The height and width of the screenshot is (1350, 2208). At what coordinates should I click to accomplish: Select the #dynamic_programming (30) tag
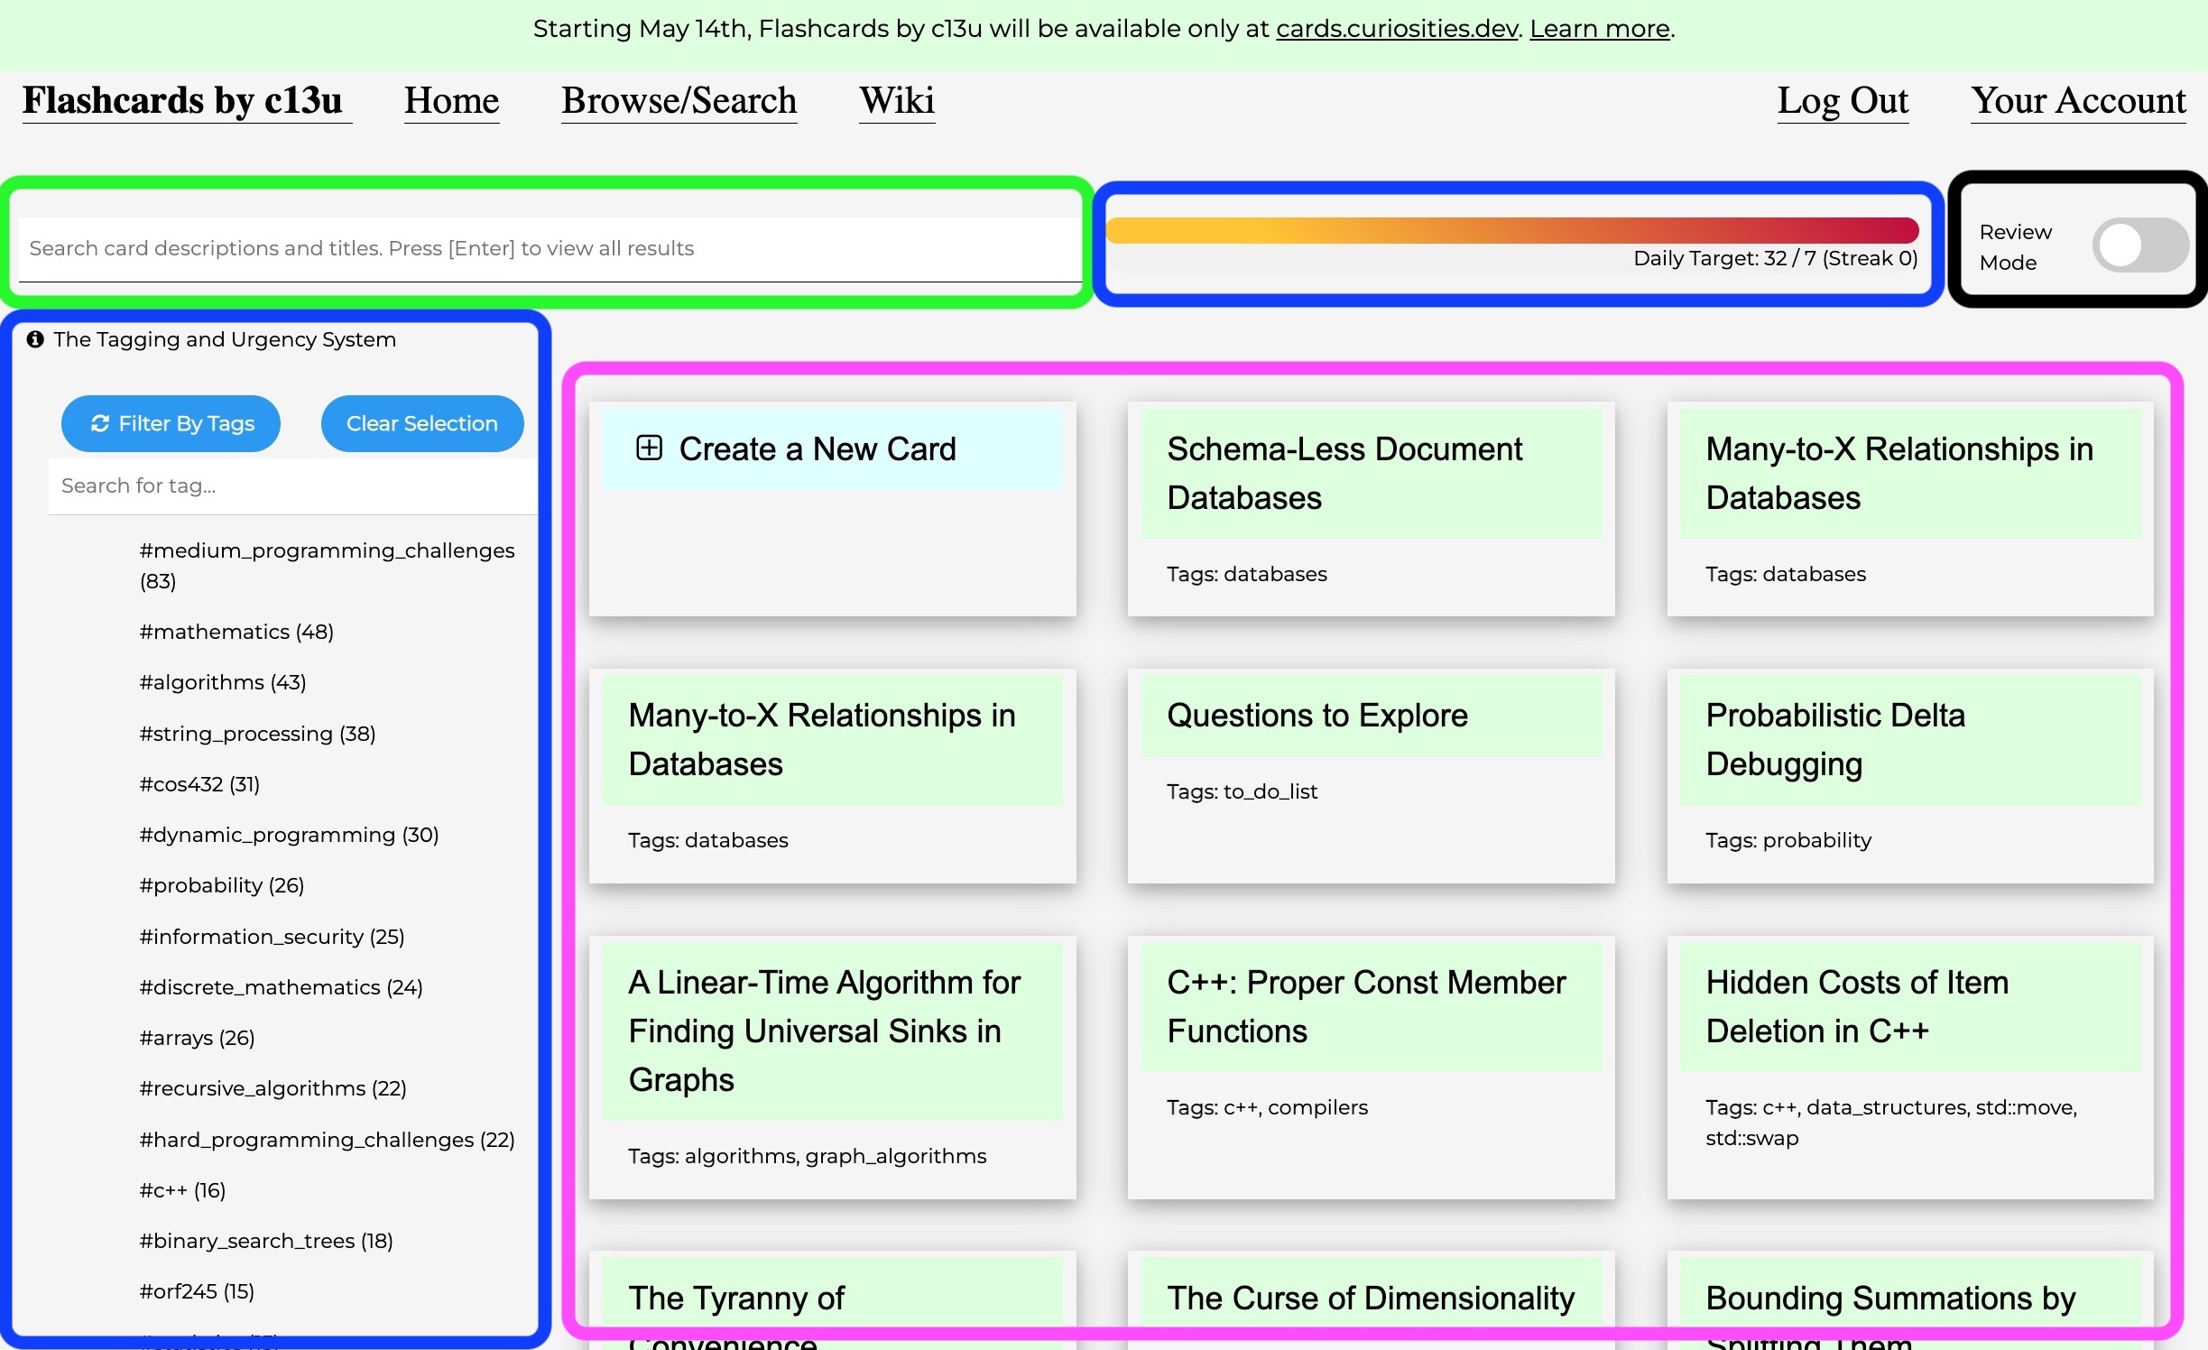pyautogui.click(x=289, y=835)
